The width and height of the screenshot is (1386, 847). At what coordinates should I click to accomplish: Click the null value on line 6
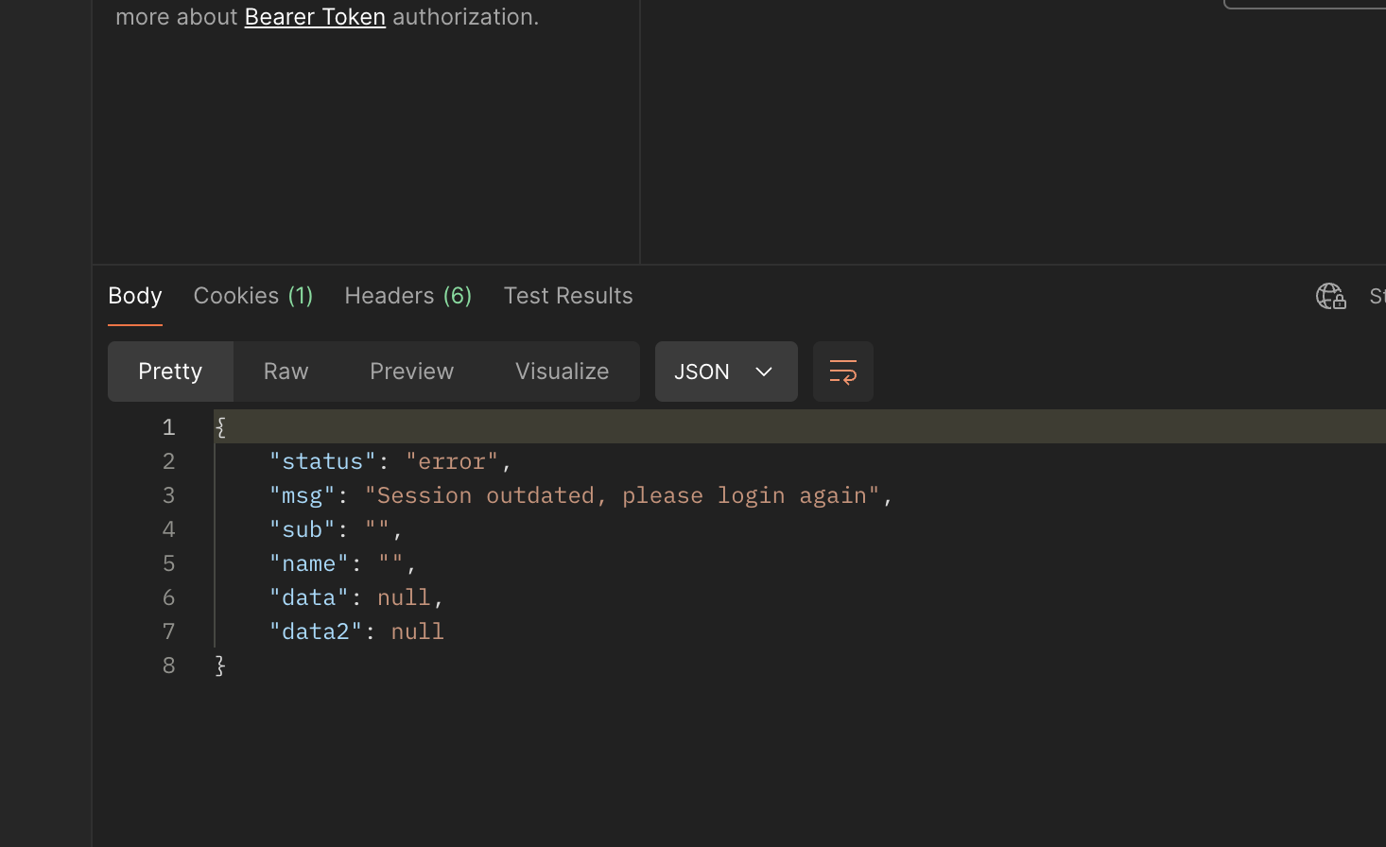[x=404, y=597]
